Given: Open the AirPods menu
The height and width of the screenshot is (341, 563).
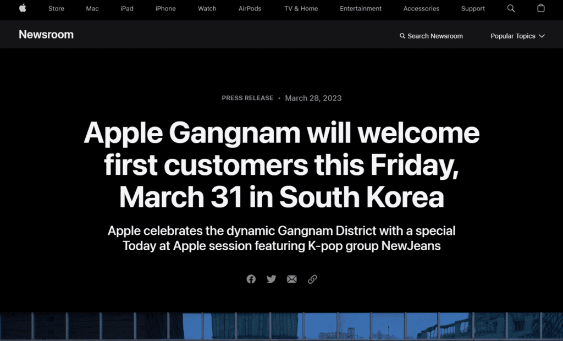Looking at the screenshot, I should pyautogui.click(x=250, y=9).
